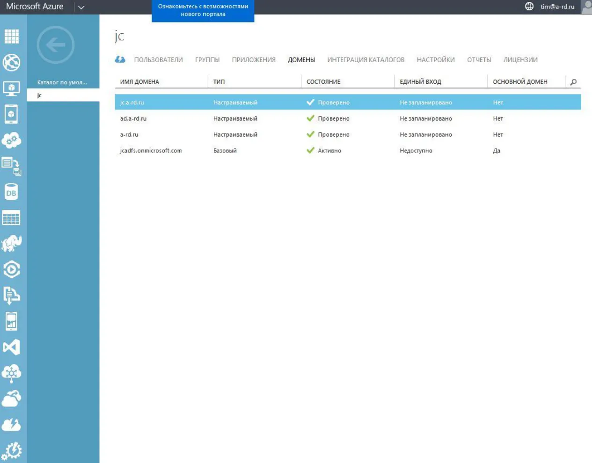Sort by ИМЯ ДОМЕНА column header
The height and width of the screenshot is (463, 592).
pyautogui.click(x=139, y=82)
